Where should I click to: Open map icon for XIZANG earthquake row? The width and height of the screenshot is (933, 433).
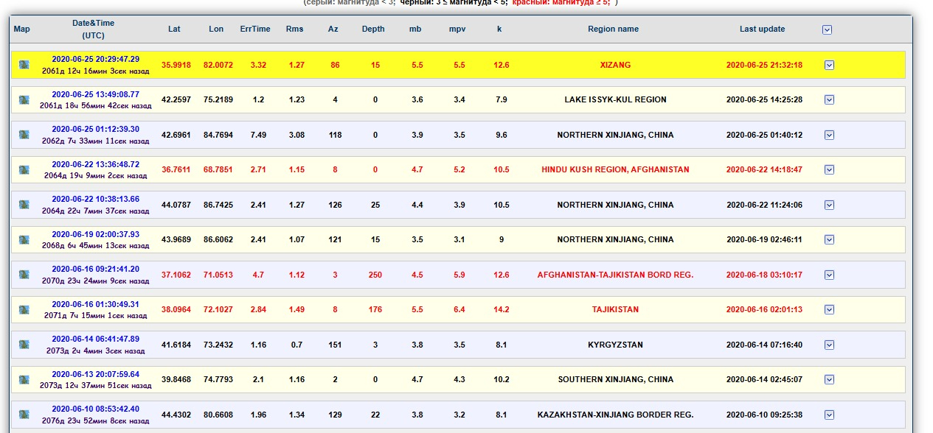pos(24,65)
